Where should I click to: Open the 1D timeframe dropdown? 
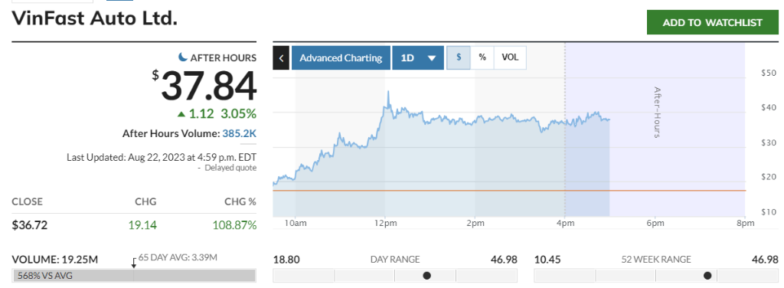click(418, 58)
